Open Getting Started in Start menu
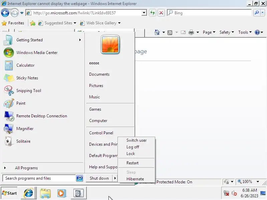Viewport: 267px width, 200px height. point(42,40)
